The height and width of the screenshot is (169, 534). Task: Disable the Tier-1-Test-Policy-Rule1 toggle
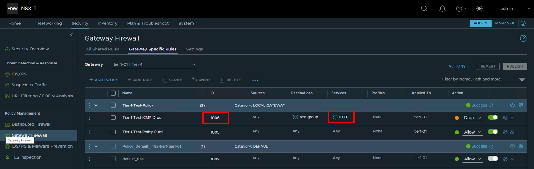493,132
